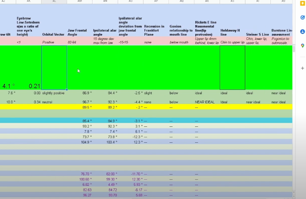Open the Google Maps side panel icon
This screenshot has height=199, width=306.
(x=302, y=46)
